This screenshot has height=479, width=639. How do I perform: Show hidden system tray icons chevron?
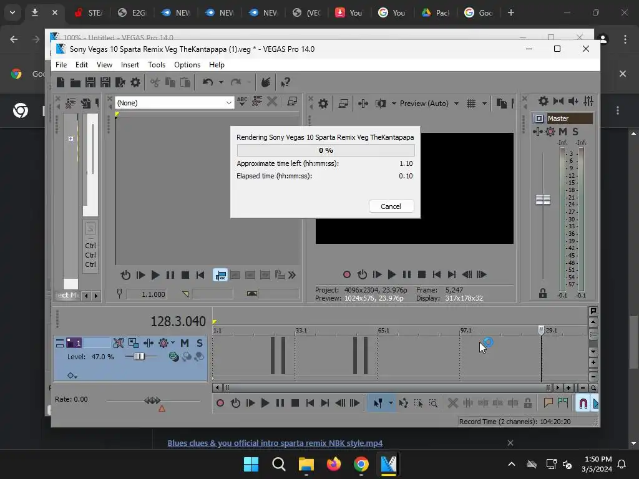[512, 464]
